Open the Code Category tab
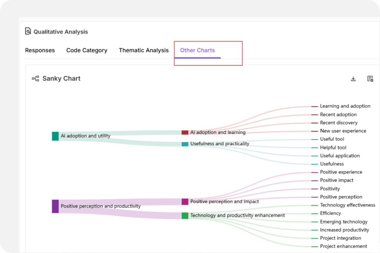The height and width of the screenshot is (253, 380). (x=87, y=50)
